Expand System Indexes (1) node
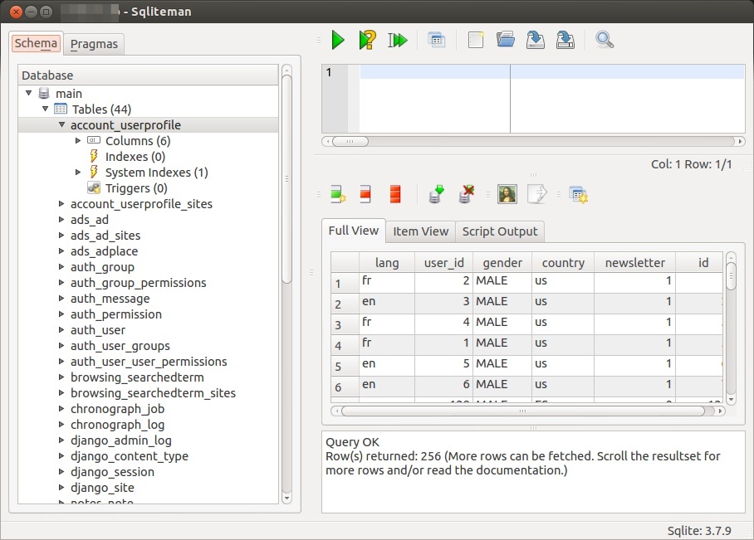Image resolution: width=754 pixels, height=540 pixels. [78, 172]
